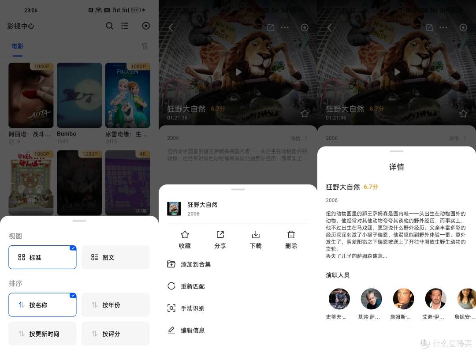Tap the share icon atop middle movie screen
This screenshot has width=476, height=353.
(271, 28)
